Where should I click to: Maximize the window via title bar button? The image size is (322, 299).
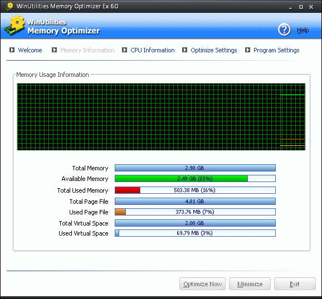pyautogui.click(x=301, y=7)
